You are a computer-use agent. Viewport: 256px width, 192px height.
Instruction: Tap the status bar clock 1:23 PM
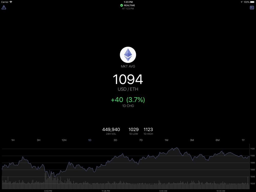click(x=128, y=2)
